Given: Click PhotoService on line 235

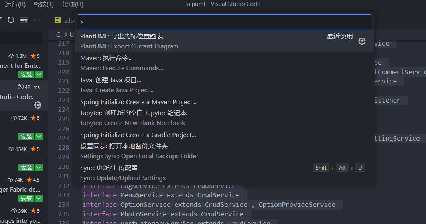Looking at the screenshot, I should [144, 214].
